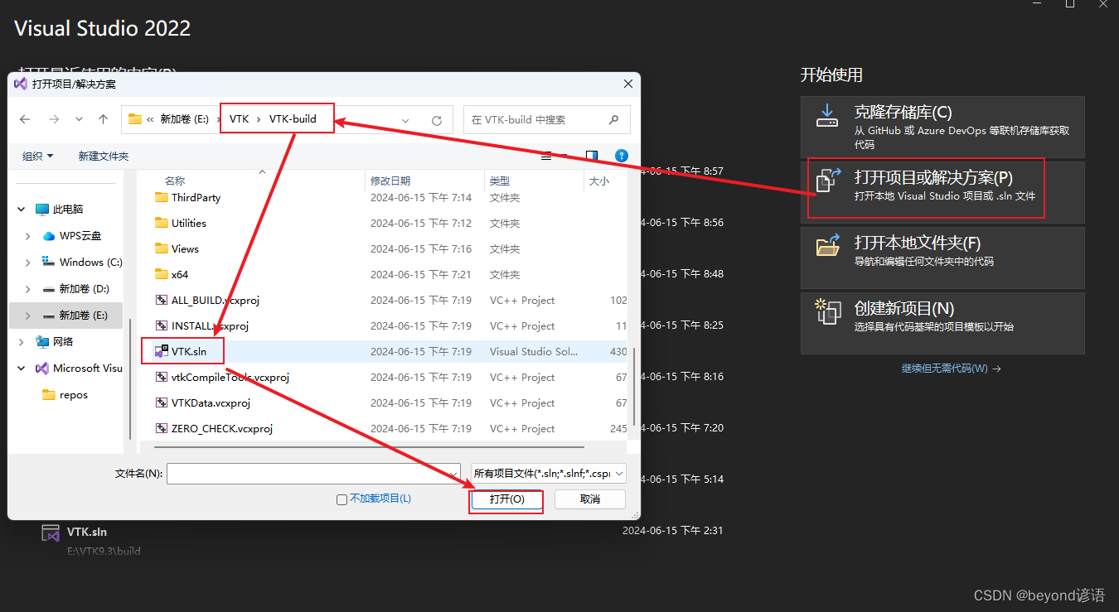
Task: Click the 打开(O) button
Action: 506,500
